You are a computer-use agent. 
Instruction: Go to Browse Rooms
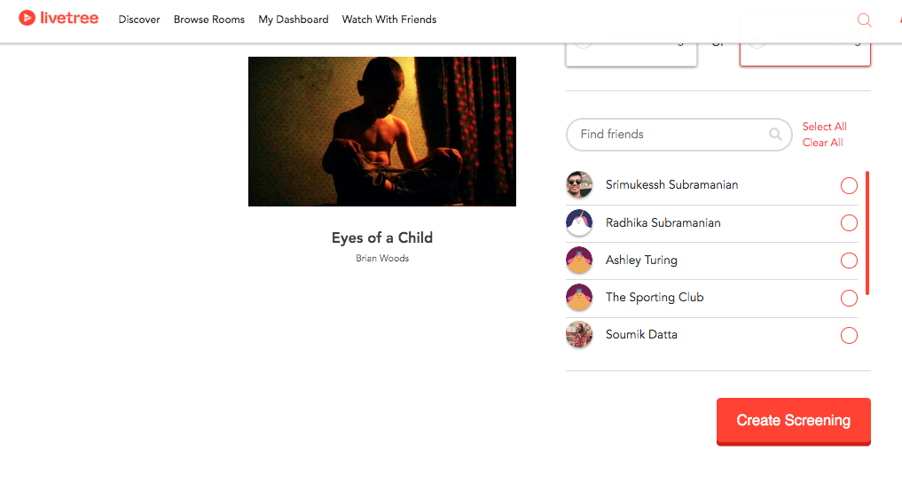(x=208, y=19)
